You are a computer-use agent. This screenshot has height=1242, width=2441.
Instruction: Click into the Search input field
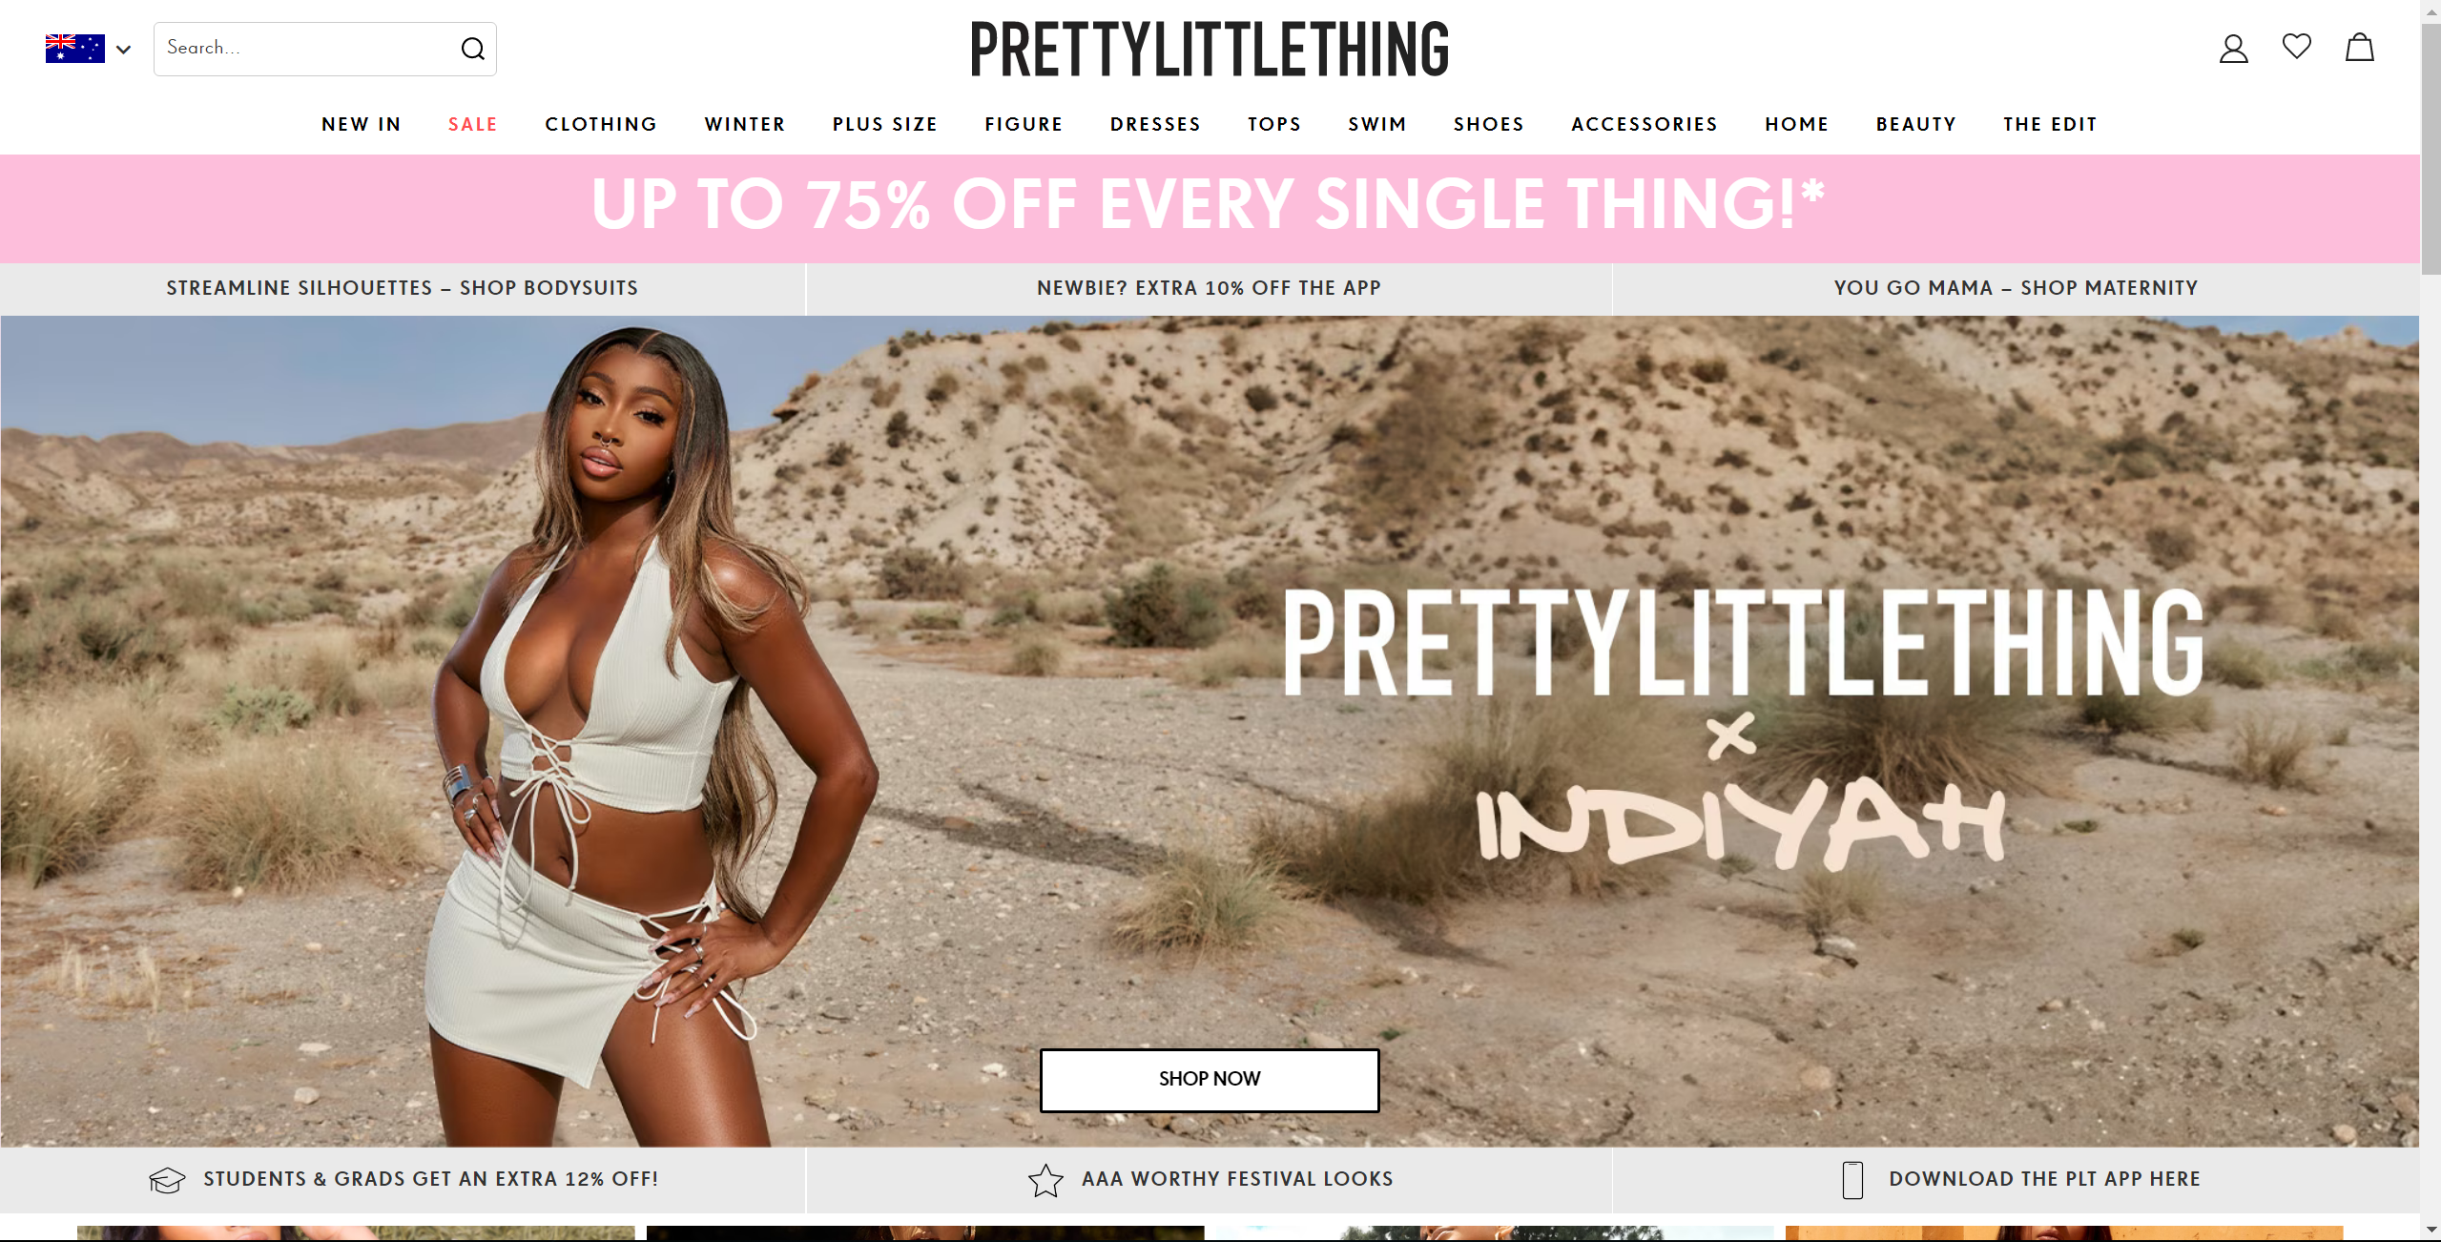point(305,49)
